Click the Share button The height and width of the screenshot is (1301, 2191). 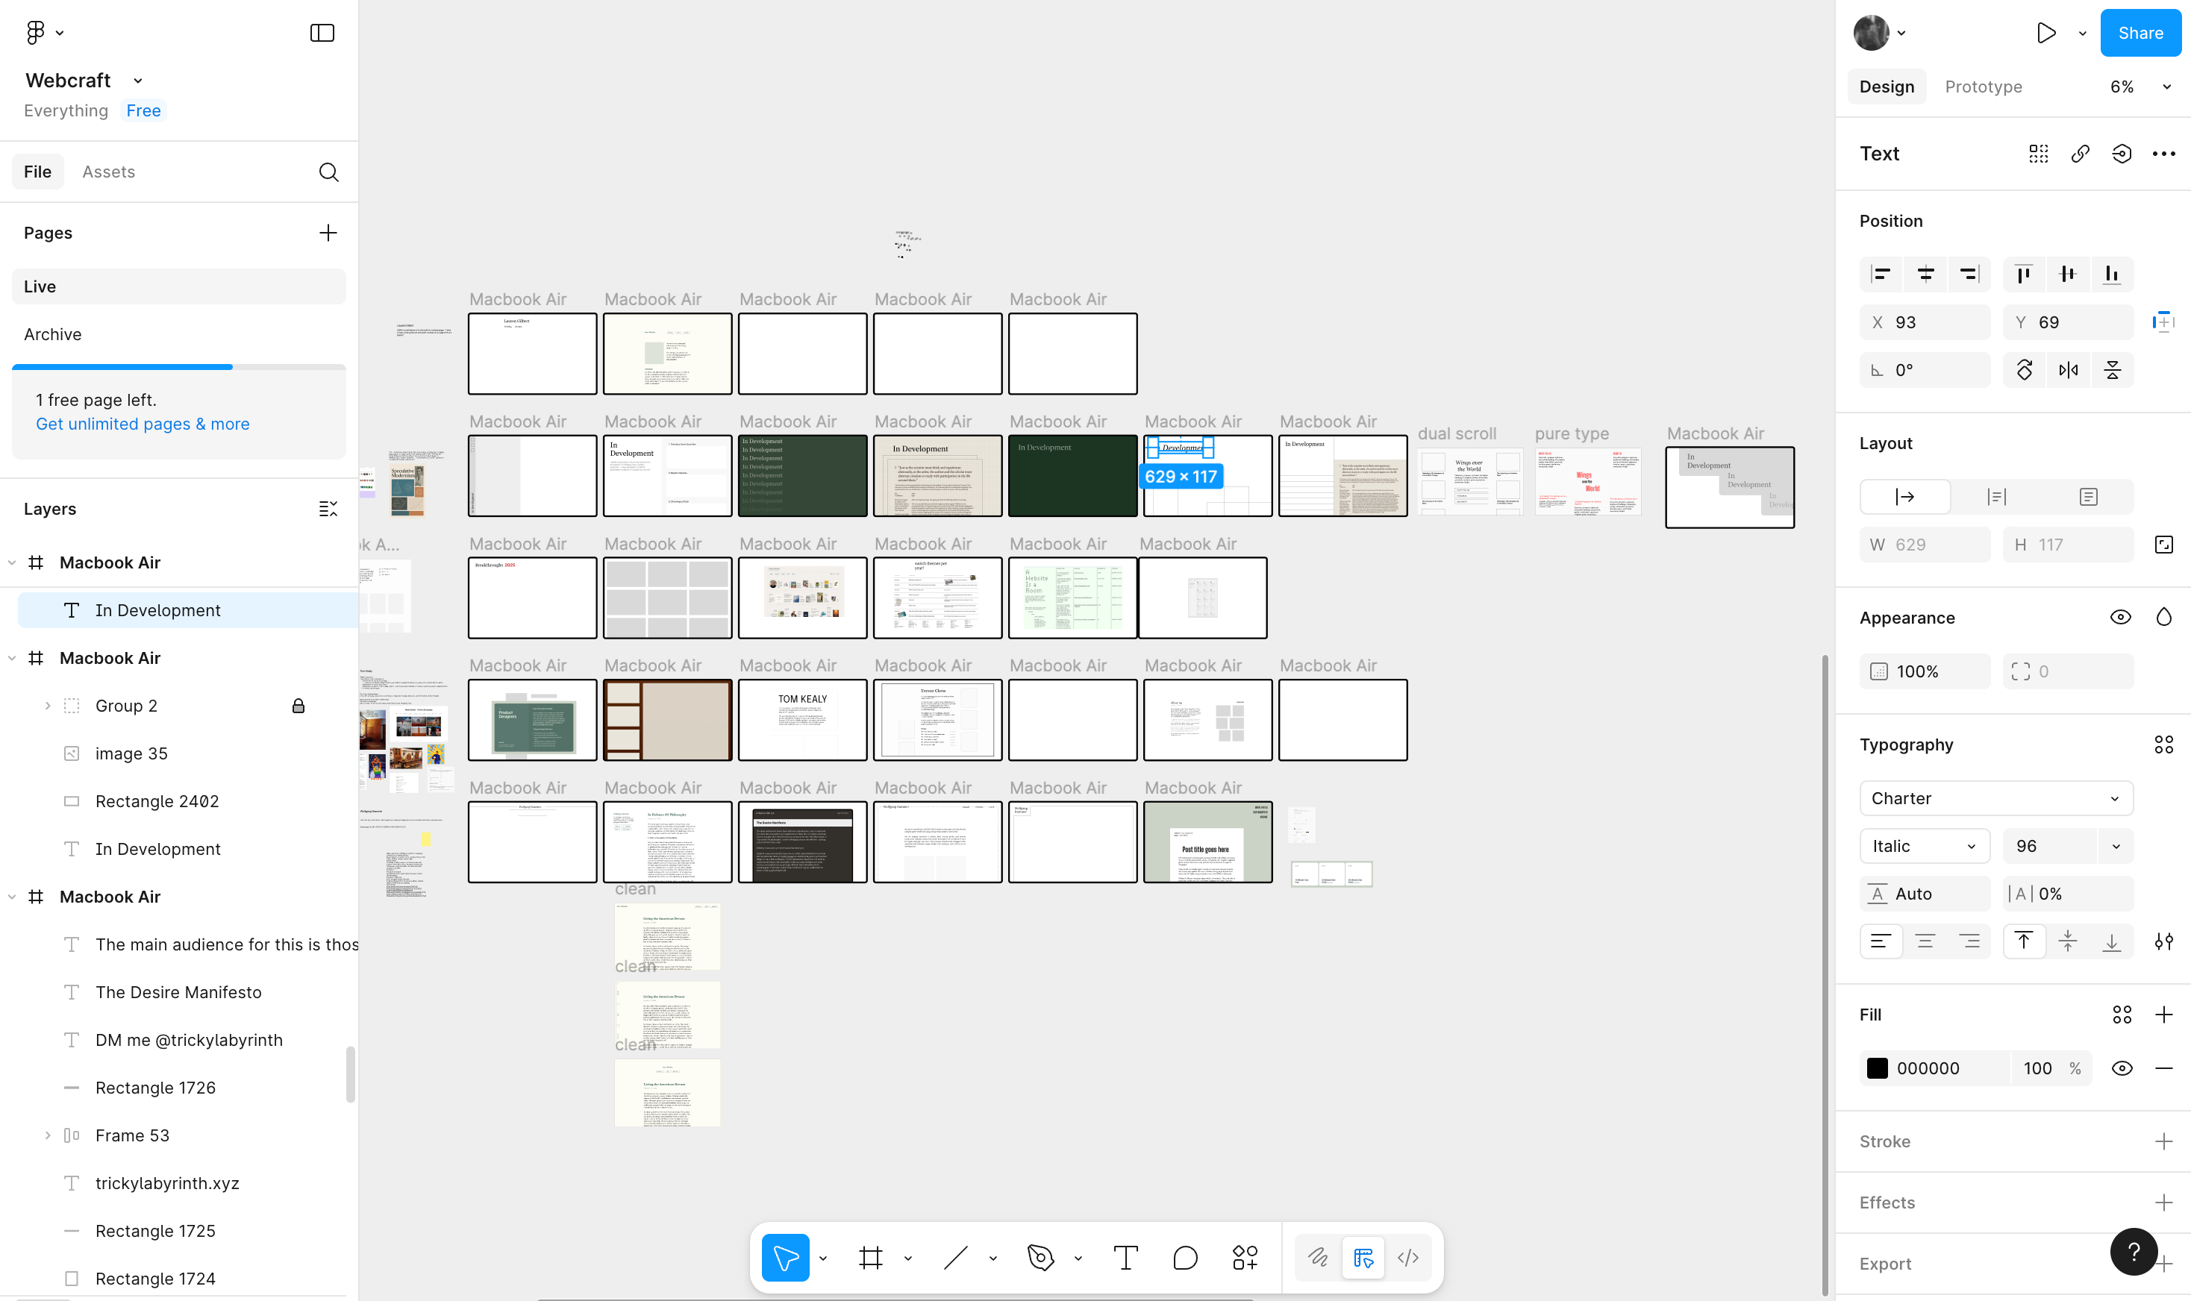click(2140, 34)
